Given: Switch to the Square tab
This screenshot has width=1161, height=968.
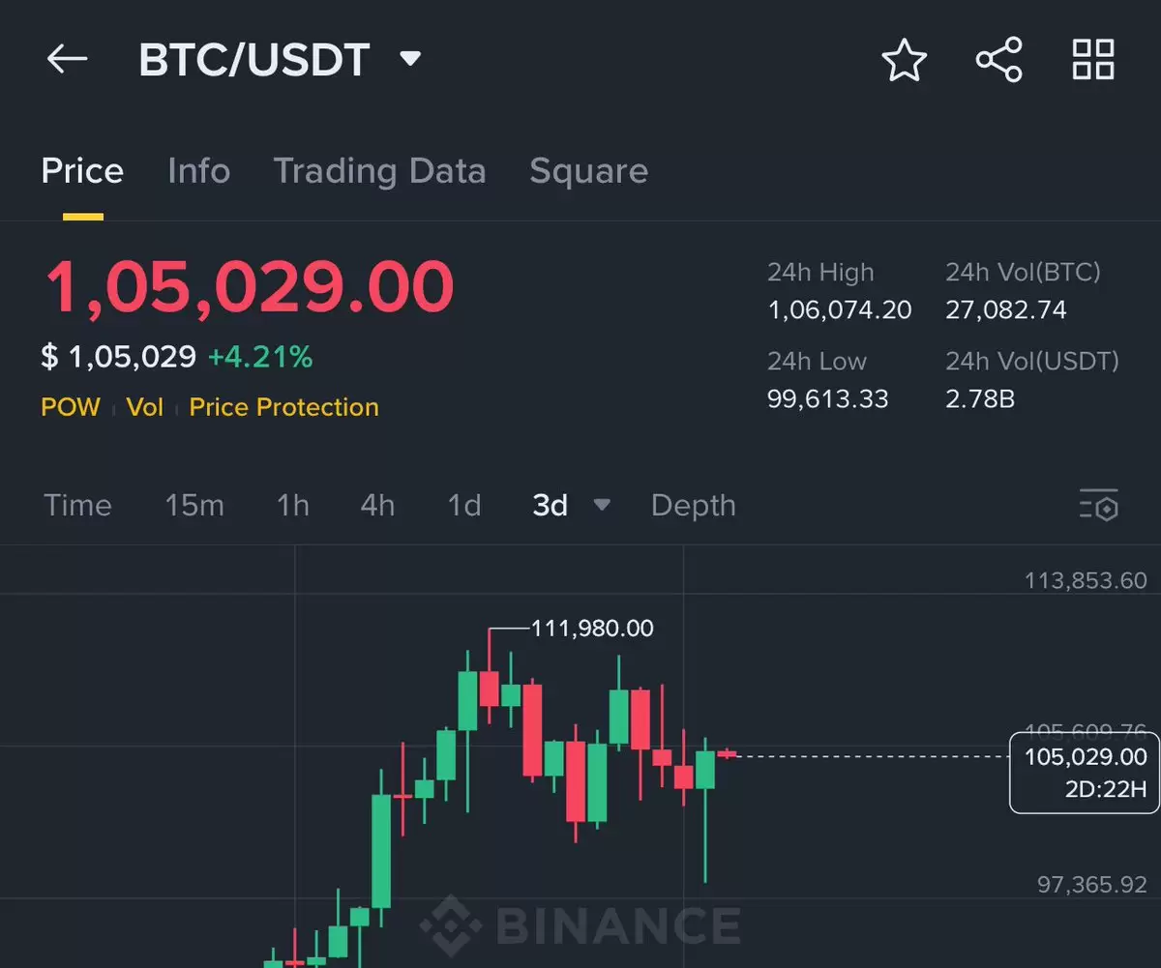Looking at the screenshot, I should coord(588,171).
